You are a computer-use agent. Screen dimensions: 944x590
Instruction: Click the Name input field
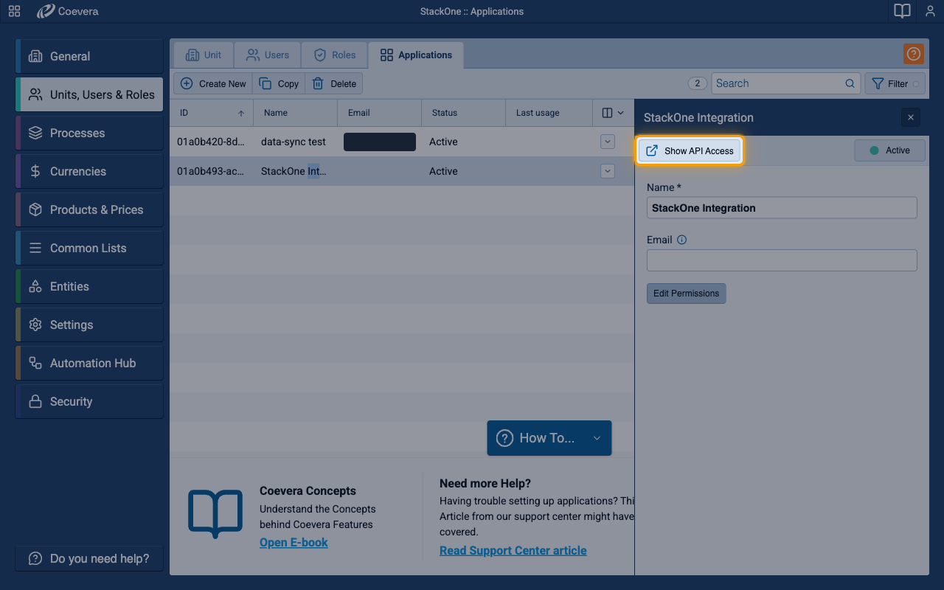[x=782, y=208]
